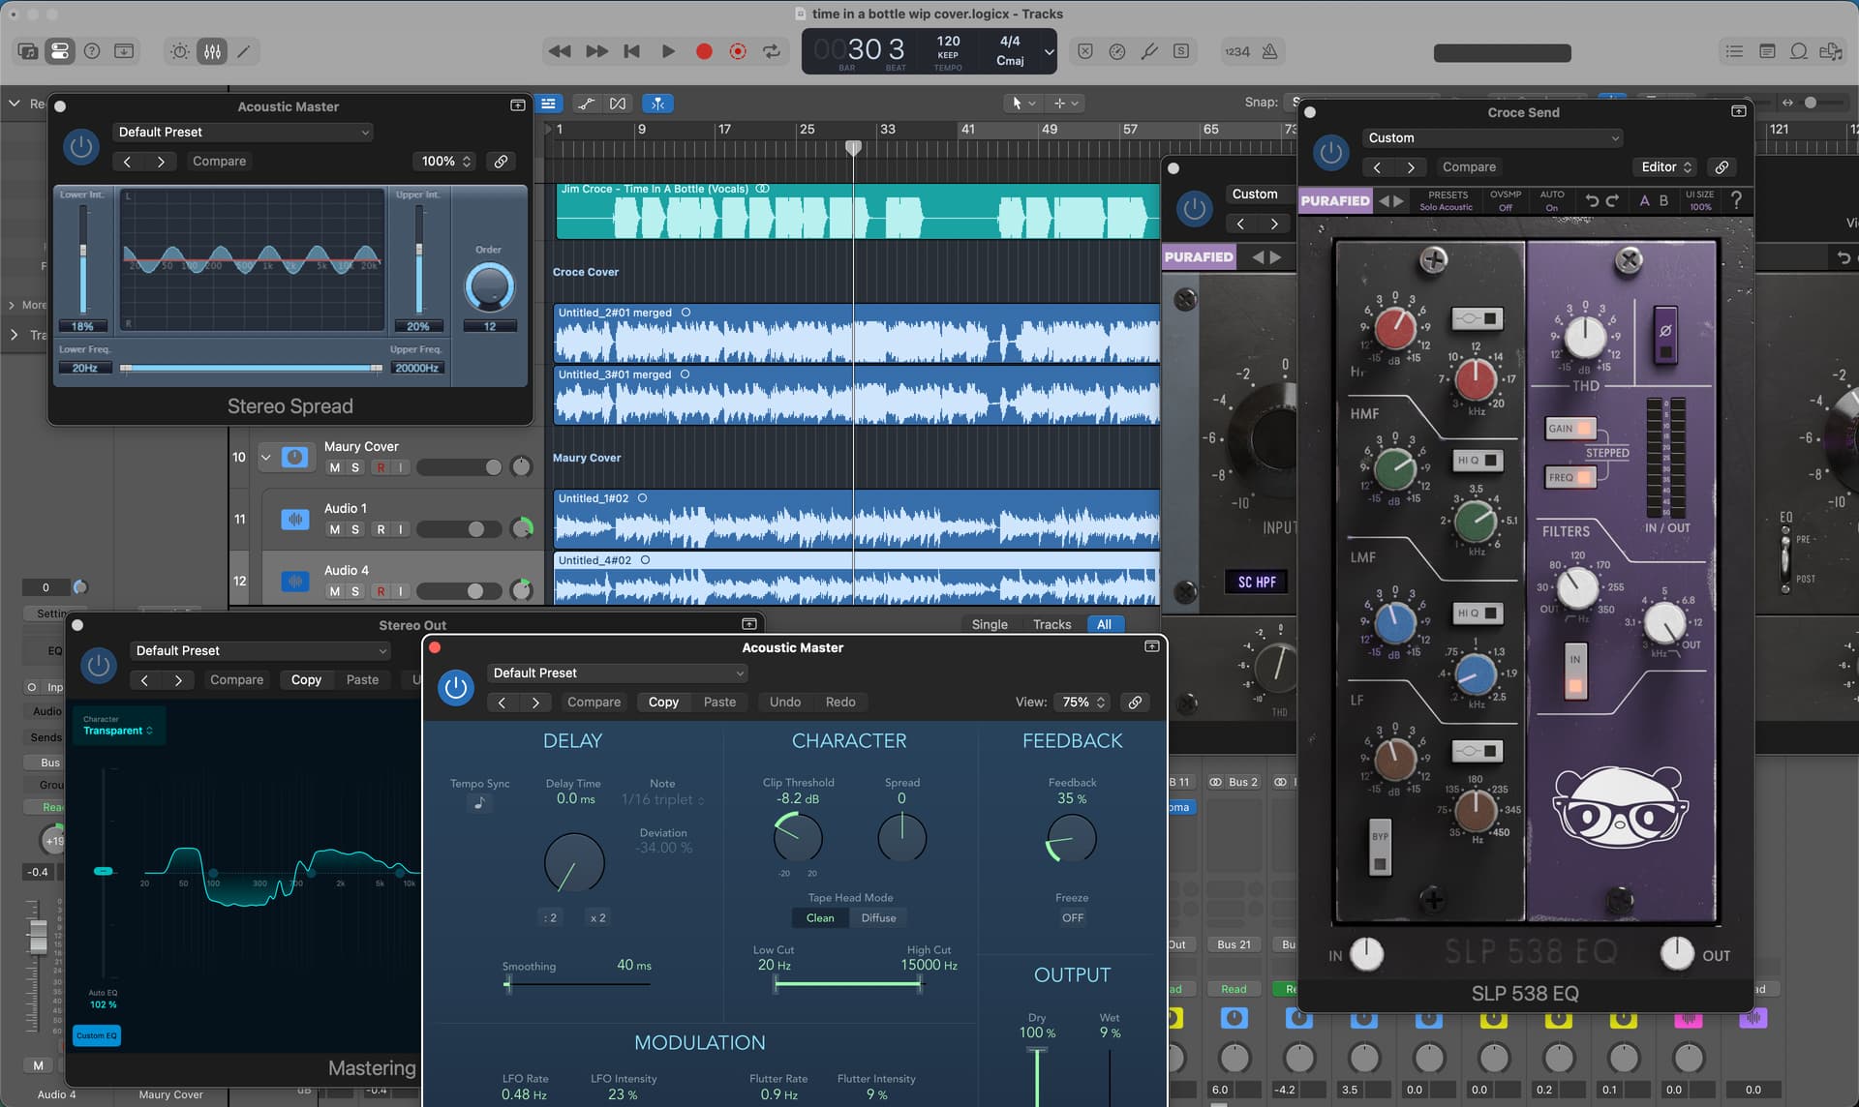Open Default Preset dropdown in Stereo Spread
The height and width of the screenshot is (1107, 1859).
point(243,132)
